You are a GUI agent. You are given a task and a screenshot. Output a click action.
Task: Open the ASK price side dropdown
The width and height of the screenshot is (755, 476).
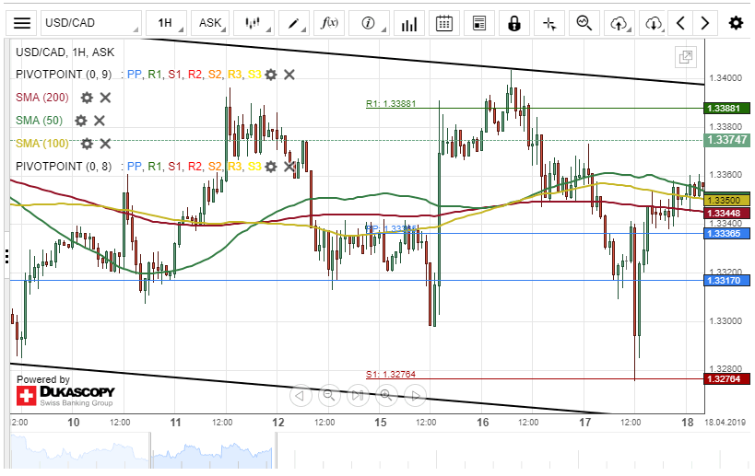click(x=210, y=23)
